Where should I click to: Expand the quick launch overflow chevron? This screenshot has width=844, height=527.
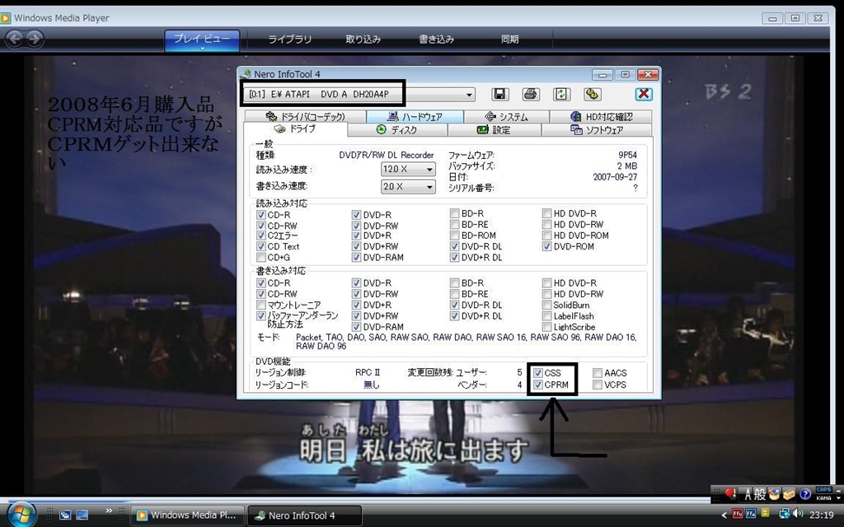point(110,511)
